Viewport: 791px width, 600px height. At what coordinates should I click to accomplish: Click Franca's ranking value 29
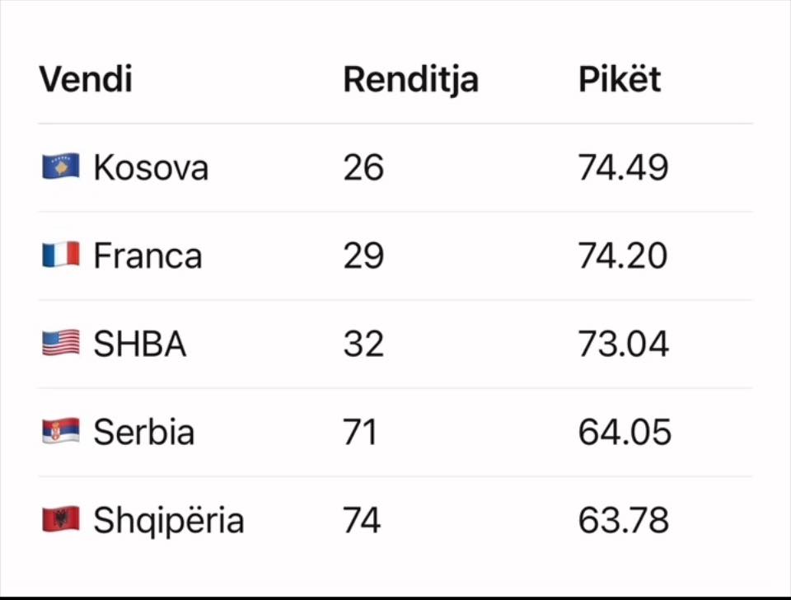click(363, 256)
